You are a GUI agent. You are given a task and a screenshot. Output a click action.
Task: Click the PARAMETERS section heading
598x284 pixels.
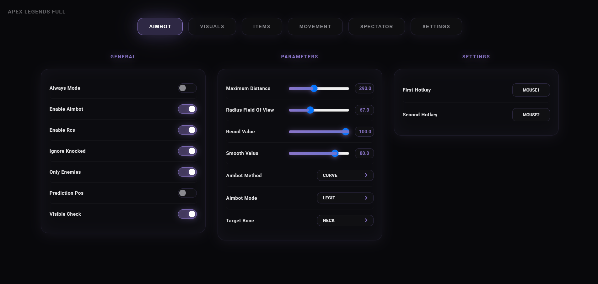tap(300, 57)
